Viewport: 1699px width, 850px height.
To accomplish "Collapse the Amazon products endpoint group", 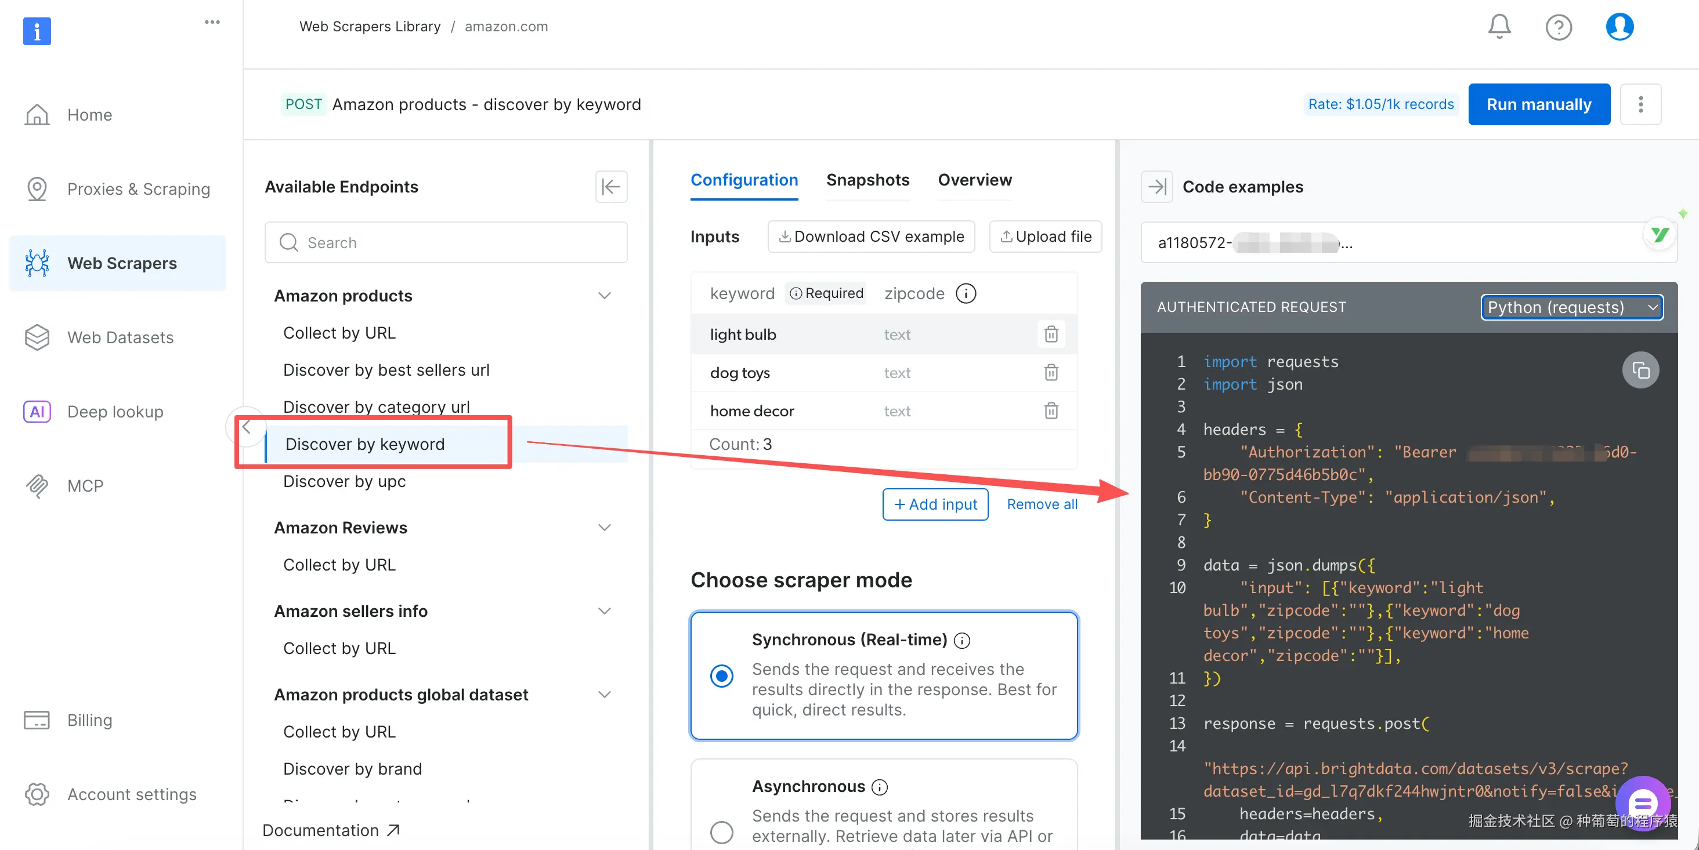I will (604, 296).
